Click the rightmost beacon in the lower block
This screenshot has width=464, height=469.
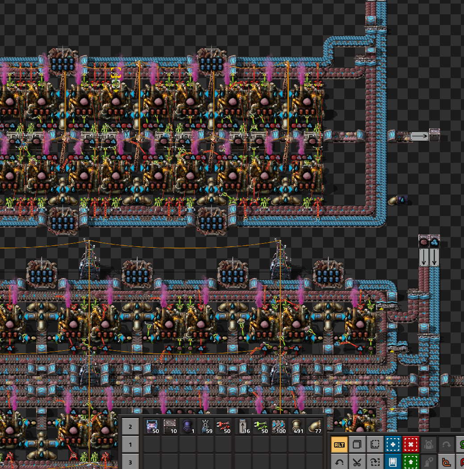[328, 274]
